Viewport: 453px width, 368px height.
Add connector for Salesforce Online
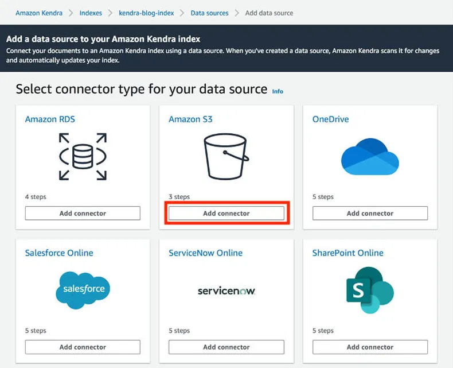pyautogui.click(x=83, y=347)
